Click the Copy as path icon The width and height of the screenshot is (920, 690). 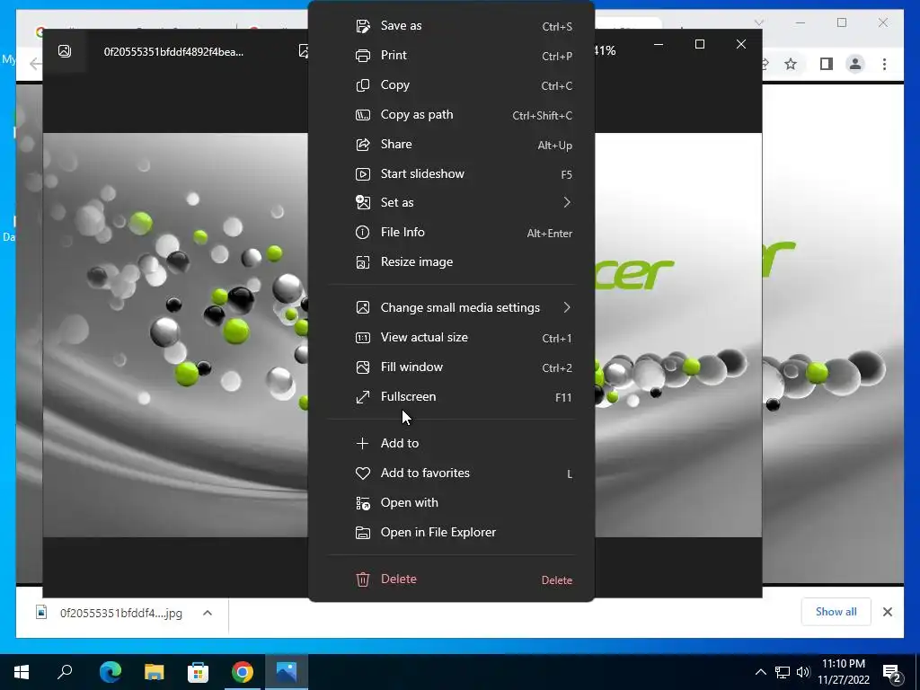[x=363, y=115]
